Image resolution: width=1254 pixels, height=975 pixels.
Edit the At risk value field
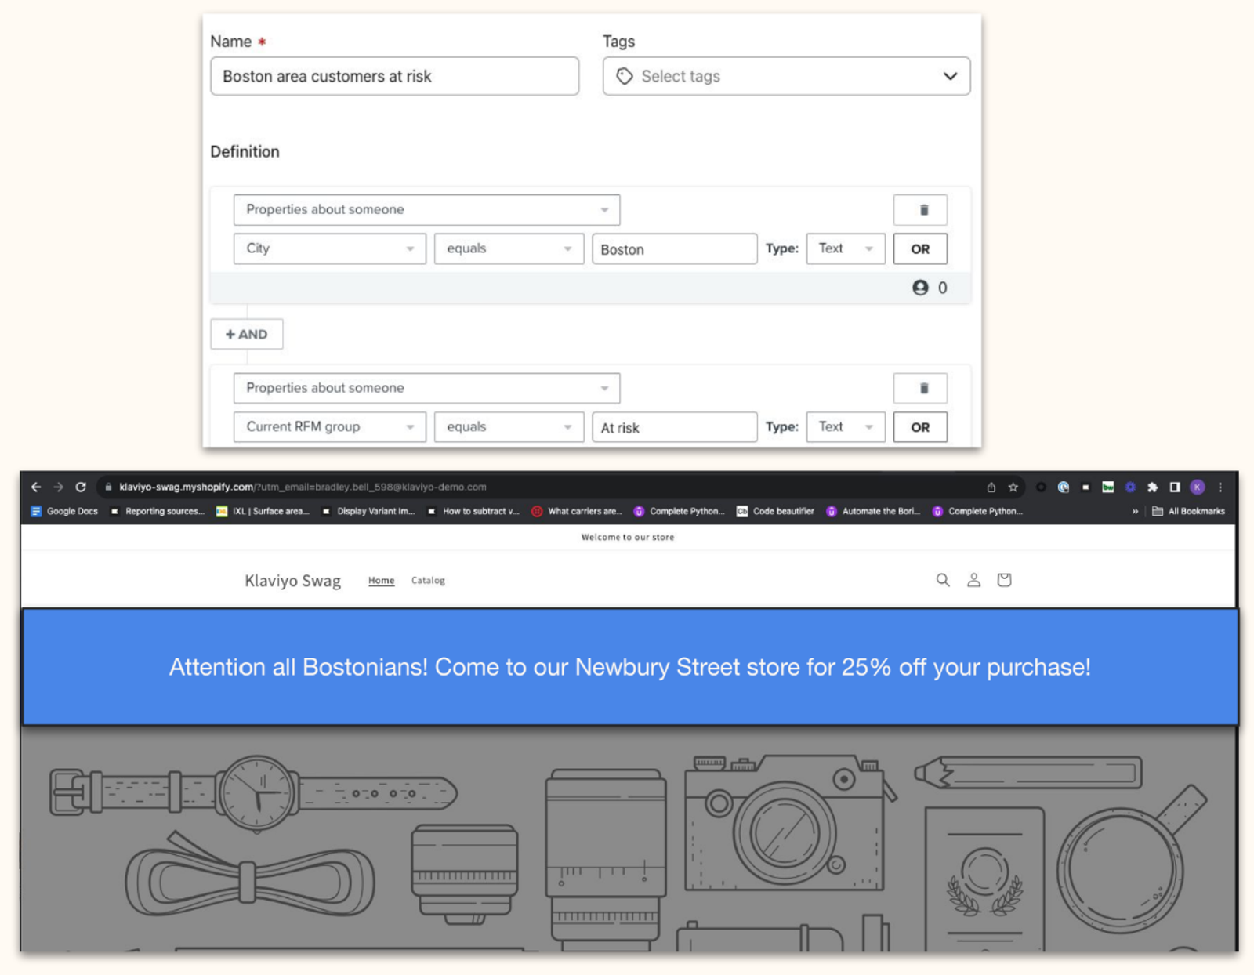click(x=675, y=427)
